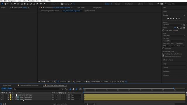Click the yellow label of MAIN LOGO SETTINGS
187x105 pixels.
11,95
